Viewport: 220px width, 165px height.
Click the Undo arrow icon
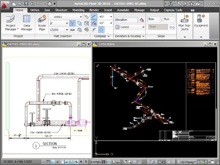pos(32,4)
